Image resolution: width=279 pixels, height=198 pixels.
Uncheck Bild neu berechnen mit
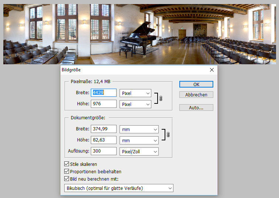pos(67,179)
